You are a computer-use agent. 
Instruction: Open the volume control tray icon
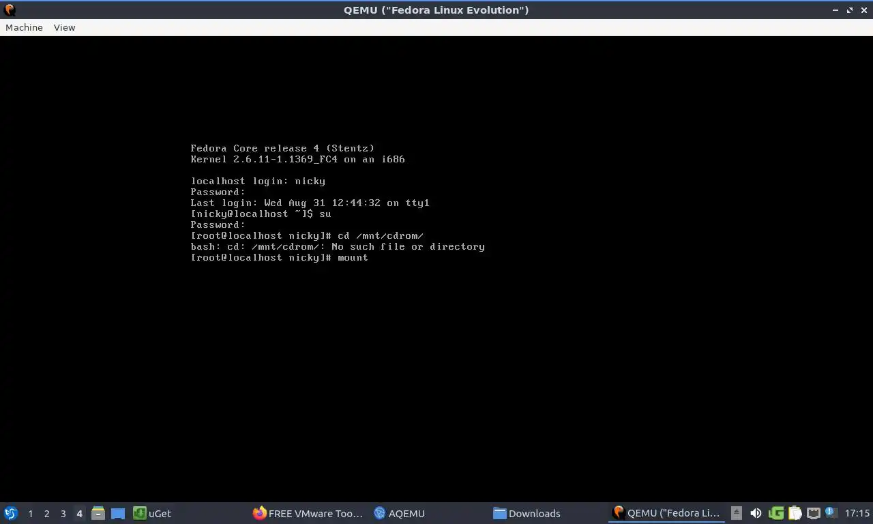[756, 513]
